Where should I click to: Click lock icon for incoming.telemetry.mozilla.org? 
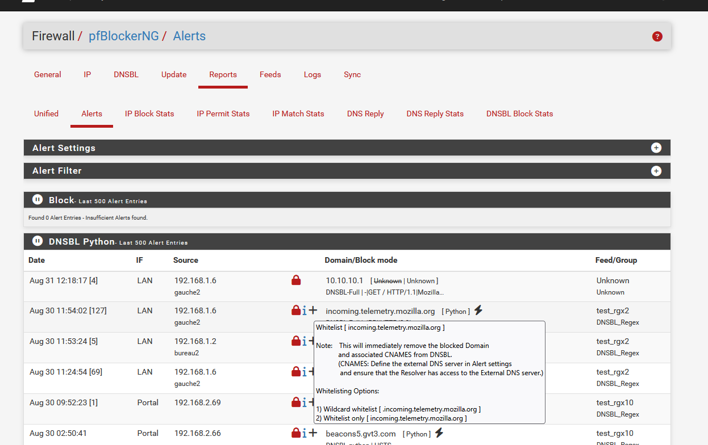[x=296, y=310]
